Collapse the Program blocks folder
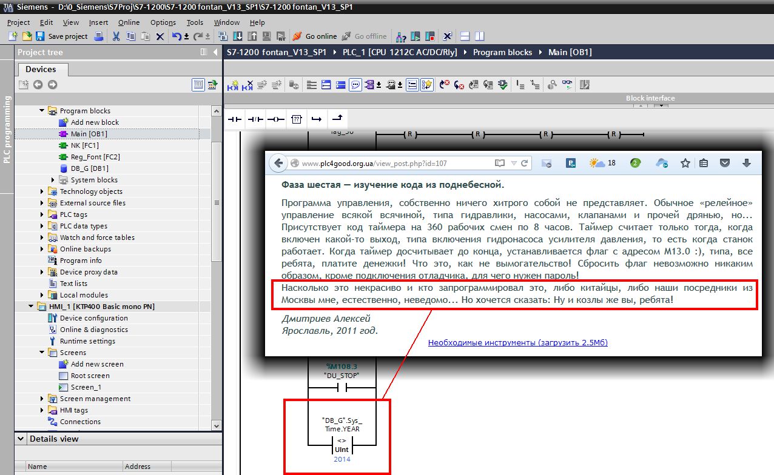The height and width of the screenshot is (475, 774). coord(42,111)
